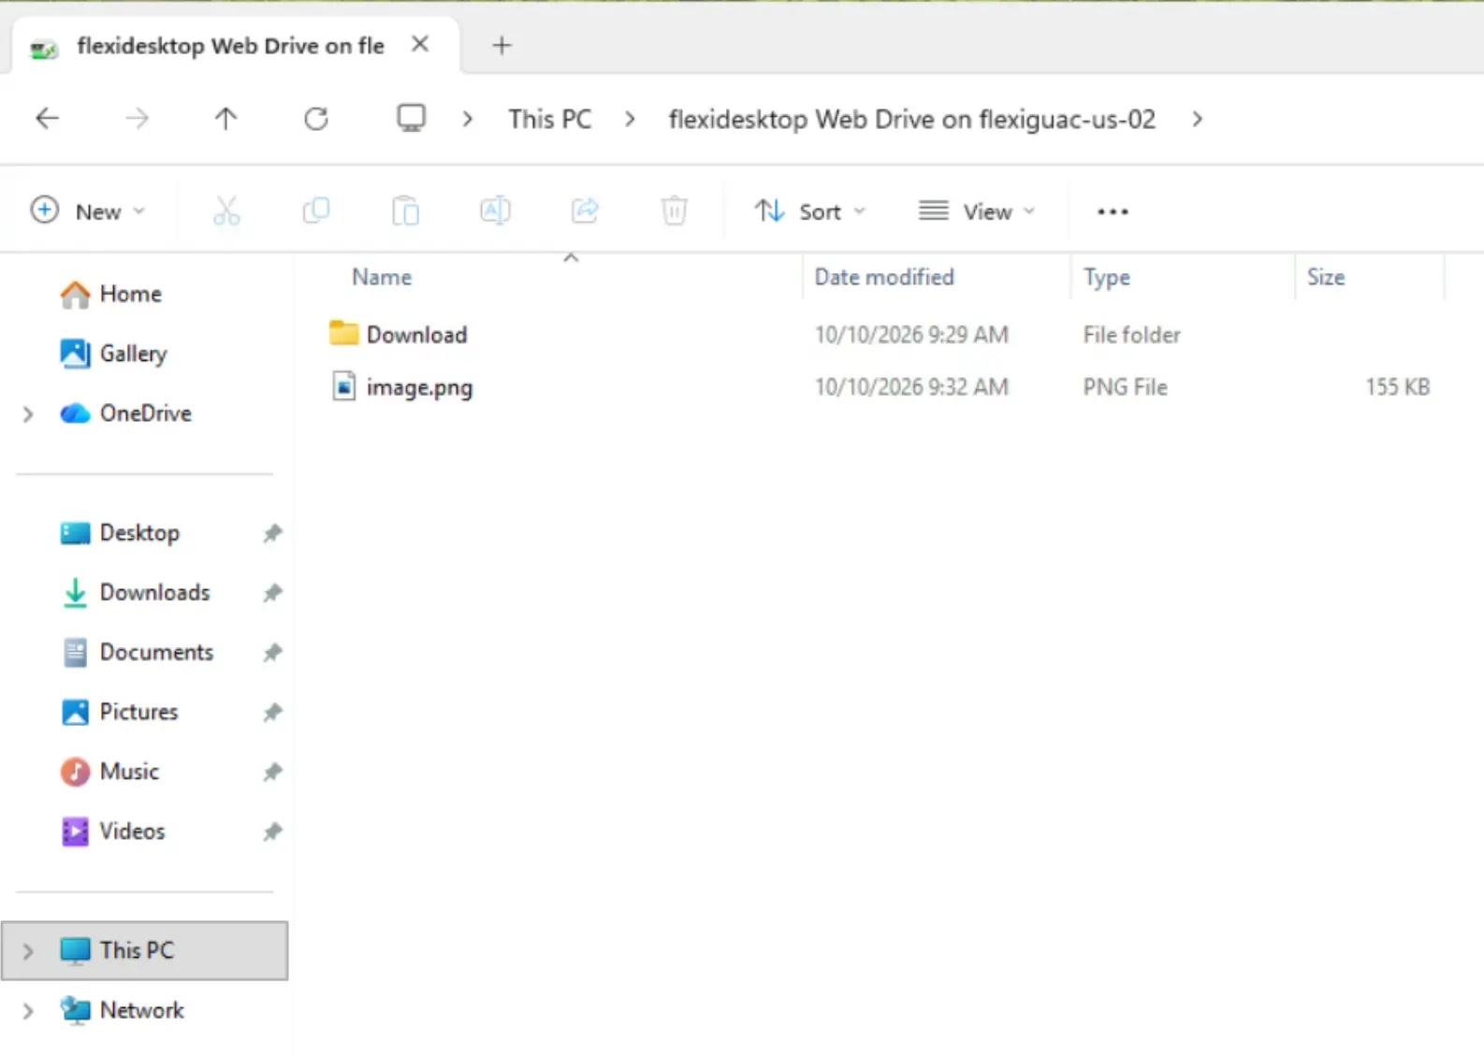The height and width of the screenshot is (1055, 1484).
Task: Click the image.png file icon
Action: click(343, 386)
